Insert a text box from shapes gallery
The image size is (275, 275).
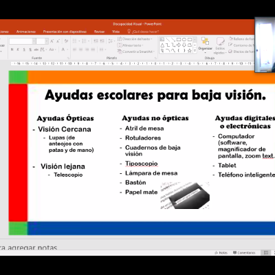tap(162, 39)
